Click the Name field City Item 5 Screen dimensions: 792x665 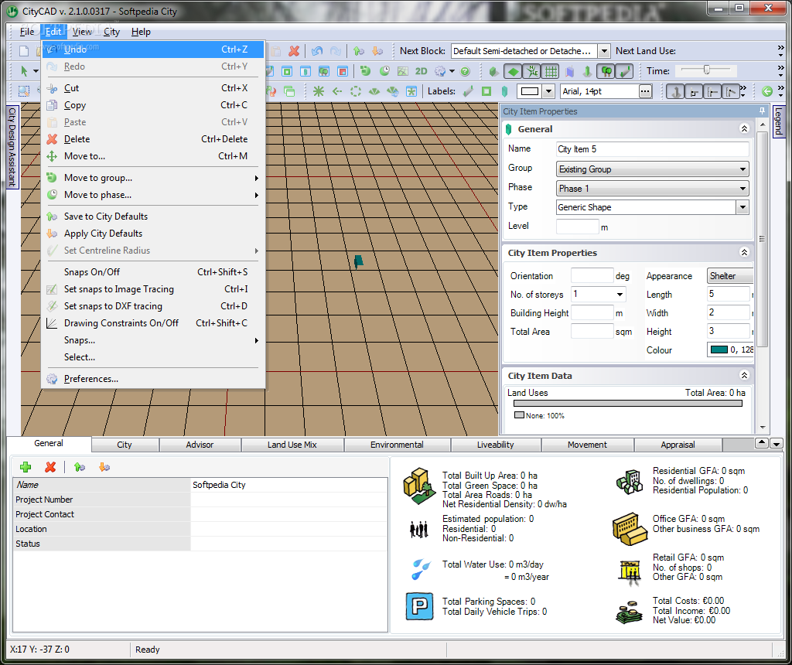tap(652, 149)
